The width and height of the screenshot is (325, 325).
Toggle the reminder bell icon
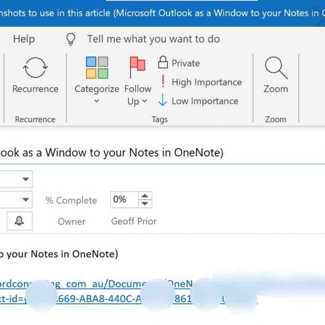pyautogui.click(x=19, y=221)
